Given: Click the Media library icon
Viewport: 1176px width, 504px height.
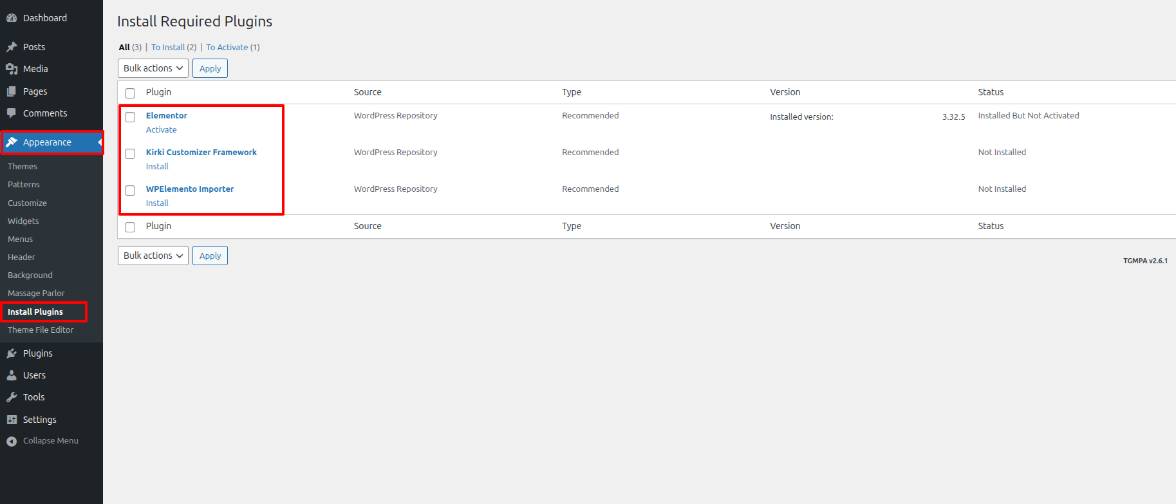Looking at the screenshot, I should [12, 69].
